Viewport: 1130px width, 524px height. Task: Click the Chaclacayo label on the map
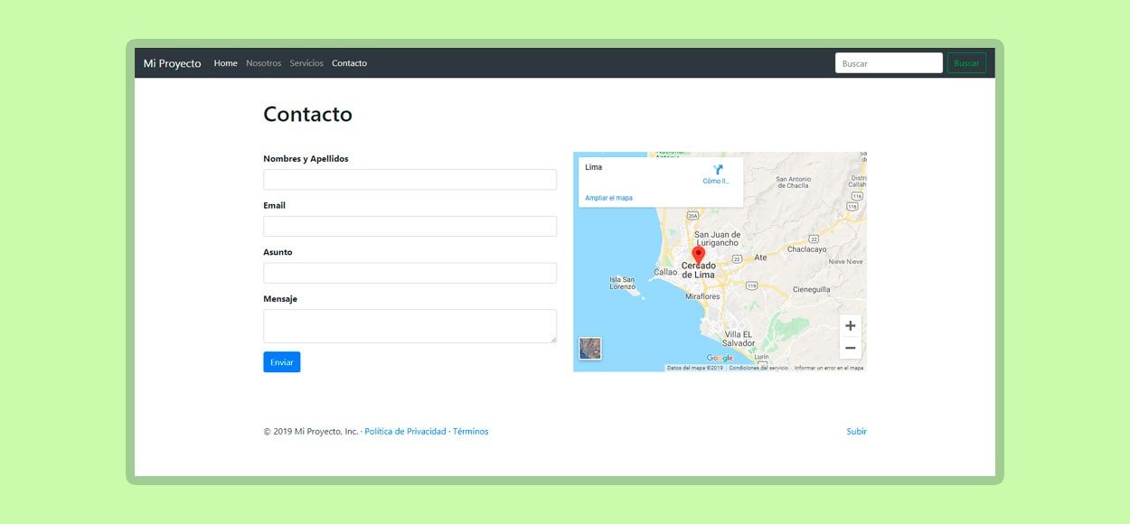(x=806, y=249)
